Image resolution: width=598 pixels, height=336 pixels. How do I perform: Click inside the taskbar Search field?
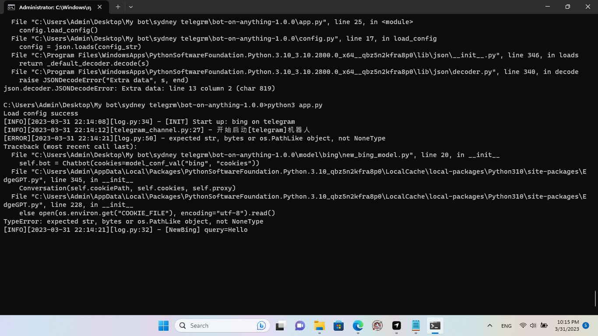(x=210, y=325)
